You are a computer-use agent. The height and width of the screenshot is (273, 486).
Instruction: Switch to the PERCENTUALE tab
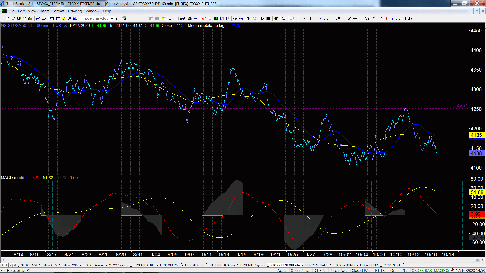click(316, 265)
